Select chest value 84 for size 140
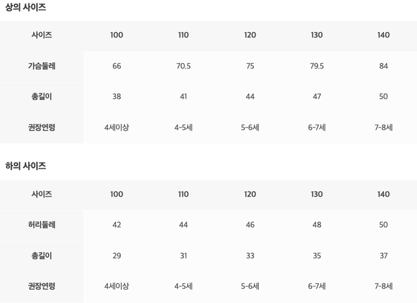The width and height of the screenshot is (417, 303). [x=383, y=66]
